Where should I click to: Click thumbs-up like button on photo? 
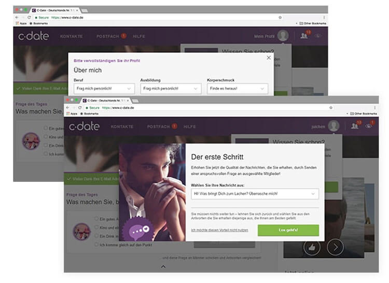pyautogui.click(x=312, y=247)
